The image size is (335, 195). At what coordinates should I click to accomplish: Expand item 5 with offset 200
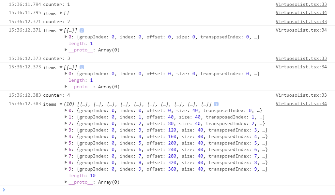tap(66, 143)
